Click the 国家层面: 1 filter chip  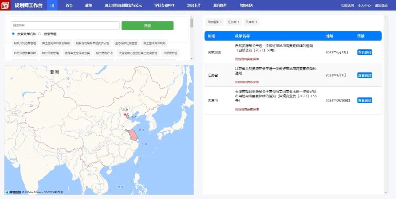[x=214, y=22]
